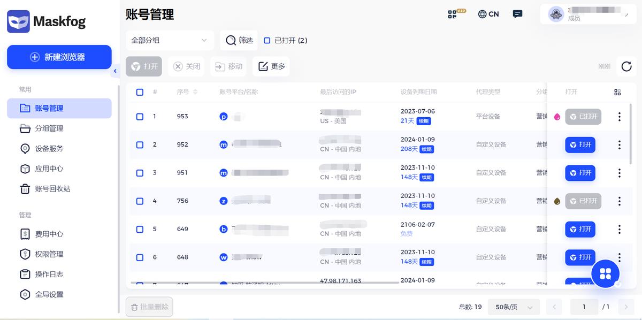Check the checkbox for row 953
Image resolution: width=642 pixels, height=320 pixels.
pyautogui.click(x=140, y=116)
